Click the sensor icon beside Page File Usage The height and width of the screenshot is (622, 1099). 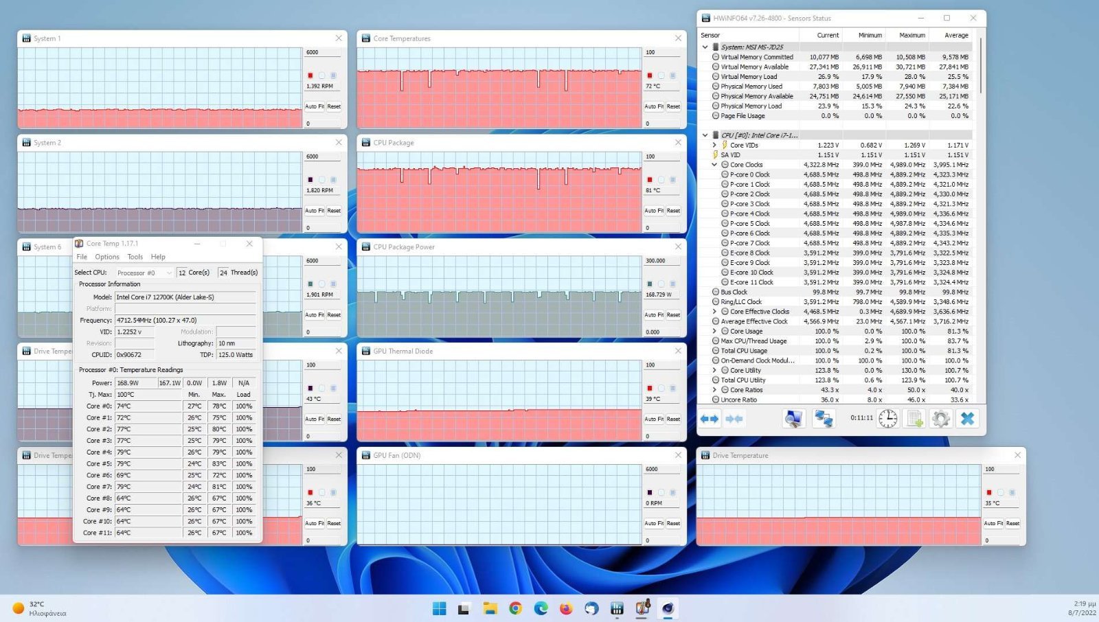pyautogui.click(x=716, y=116)
